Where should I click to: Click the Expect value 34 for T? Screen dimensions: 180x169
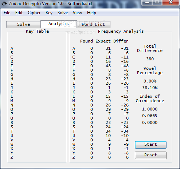[108, 131]
